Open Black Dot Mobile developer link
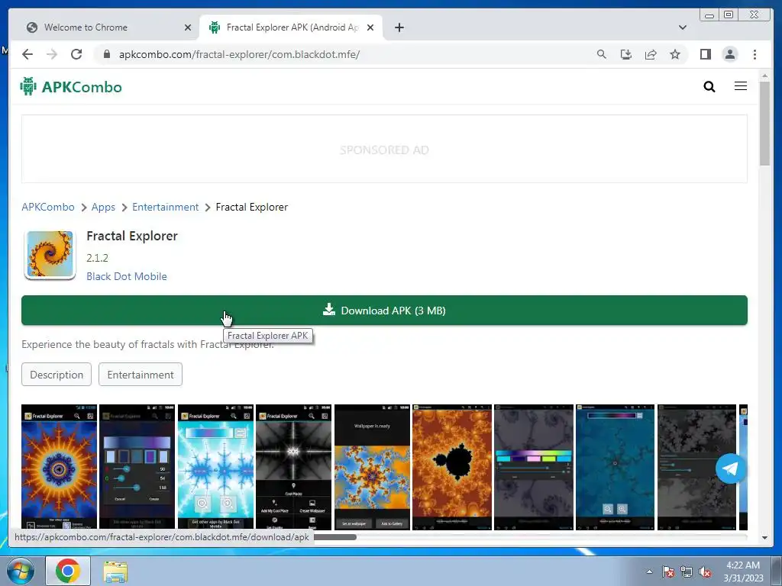The image size is (782, 586). click(127, 276)
